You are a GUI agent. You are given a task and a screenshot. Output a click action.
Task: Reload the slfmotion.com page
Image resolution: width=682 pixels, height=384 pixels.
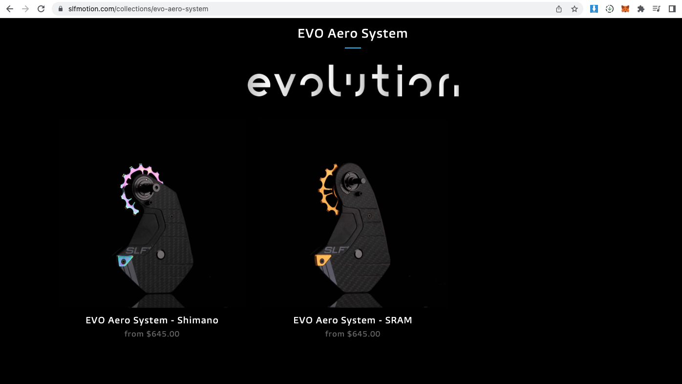(41, 9)
